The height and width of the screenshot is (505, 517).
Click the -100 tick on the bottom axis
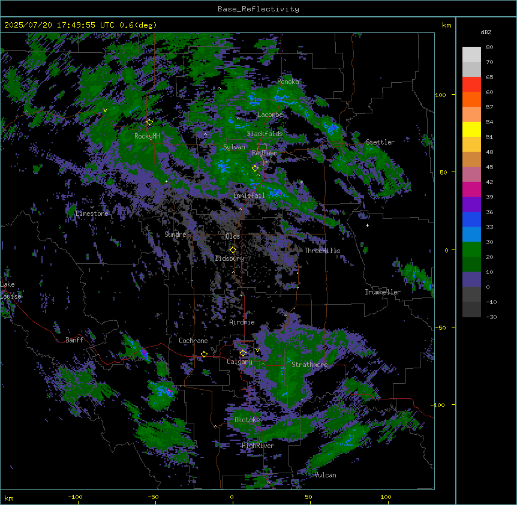(x=75, y=497)
